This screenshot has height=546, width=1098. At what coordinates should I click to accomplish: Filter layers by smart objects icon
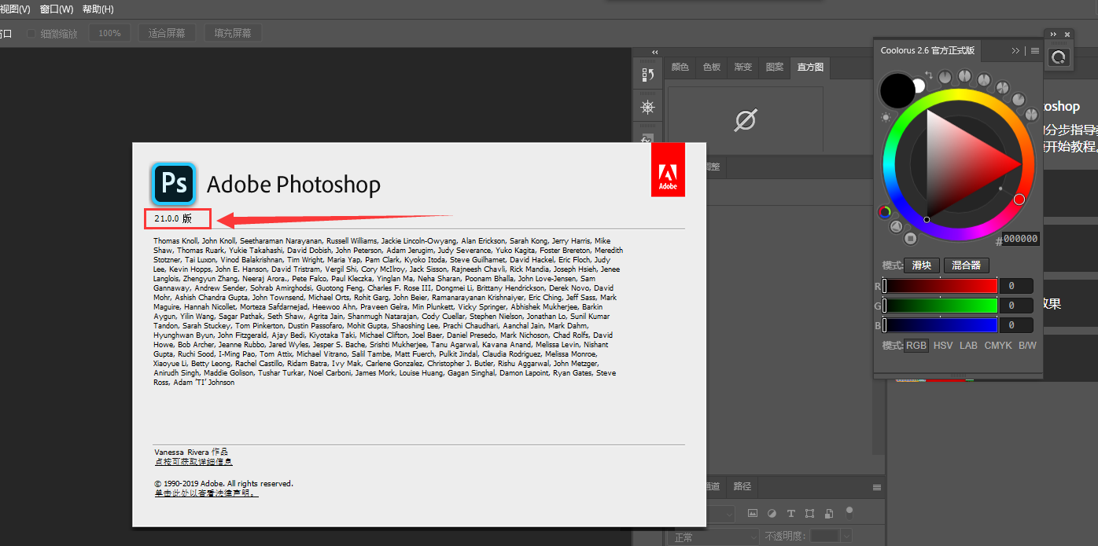829,514
